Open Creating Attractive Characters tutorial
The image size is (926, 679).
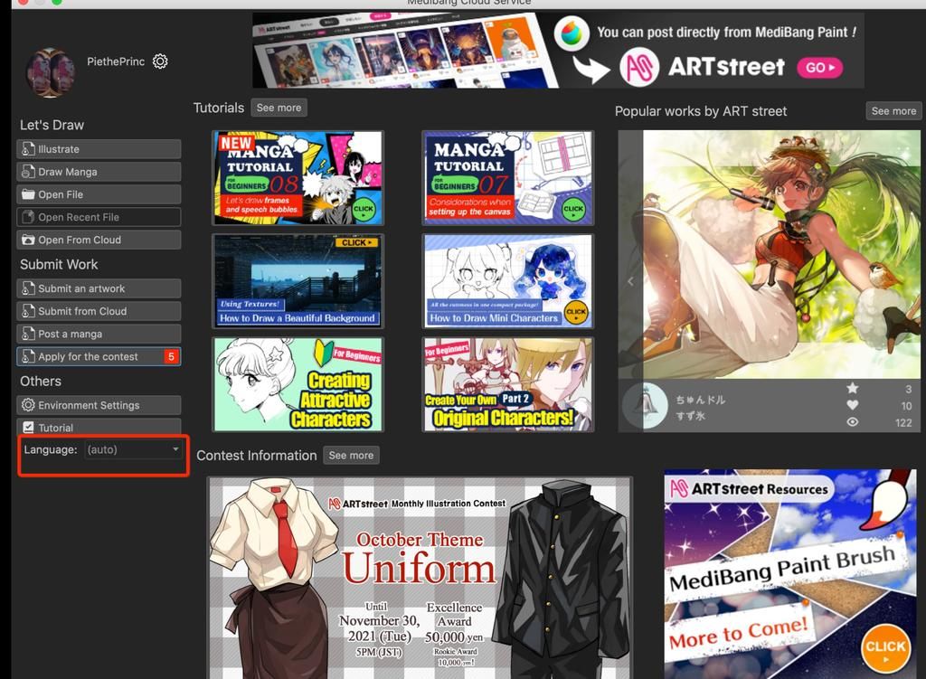pos(298,384)
